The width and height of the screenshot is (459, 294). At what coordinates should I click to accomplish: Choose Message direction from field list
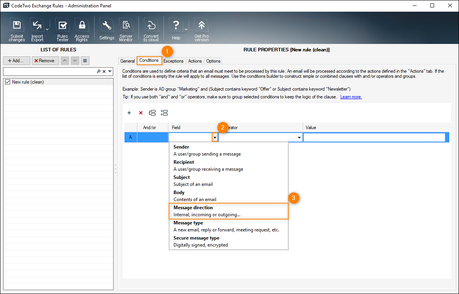pos(229,211)
